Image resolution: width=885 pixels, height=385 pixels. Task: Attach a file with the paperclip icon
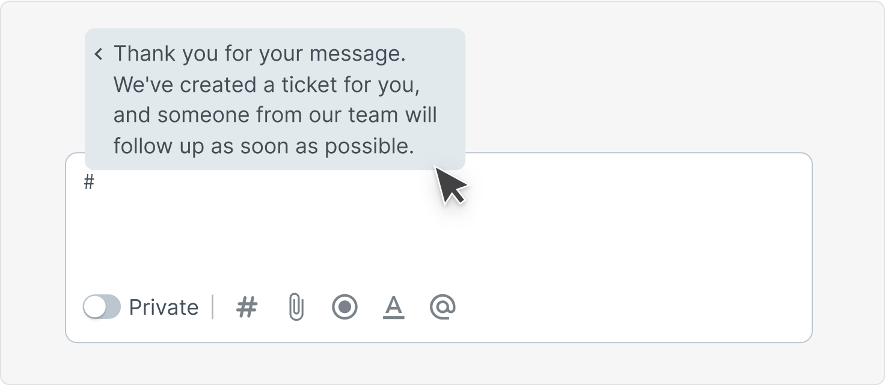[x=296, y=307]
